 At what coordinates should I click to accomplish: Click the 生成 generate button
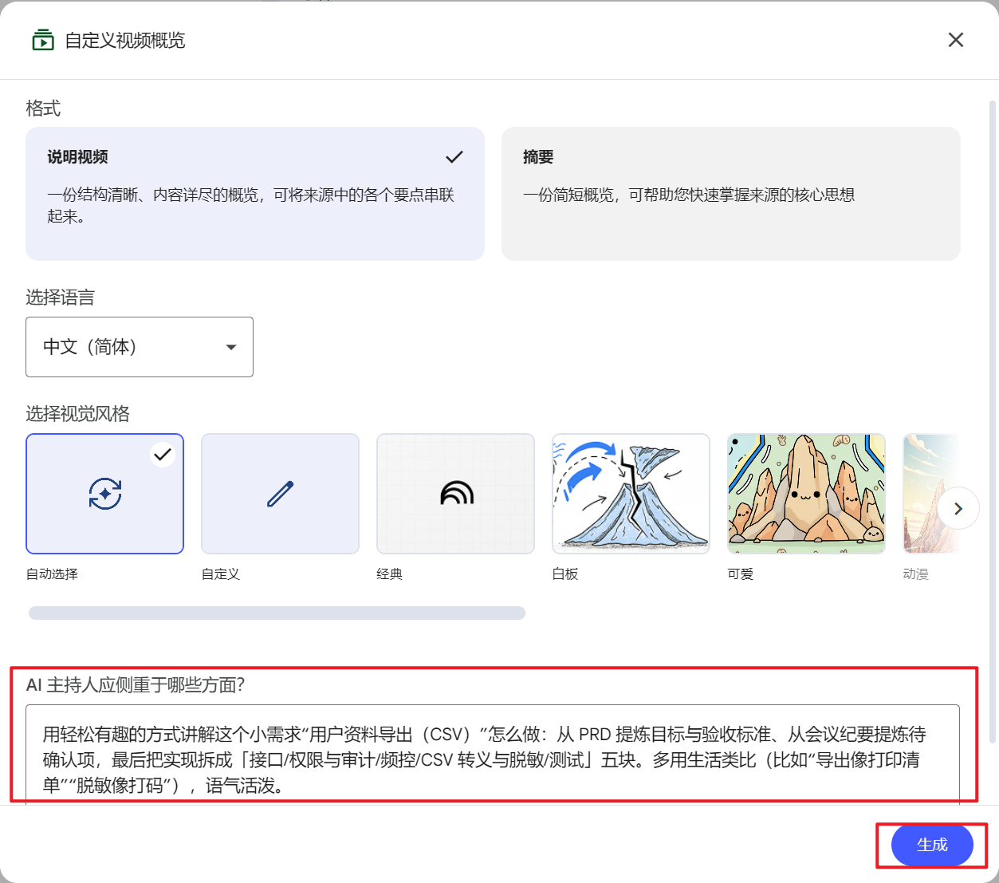[x=932, y=845]
